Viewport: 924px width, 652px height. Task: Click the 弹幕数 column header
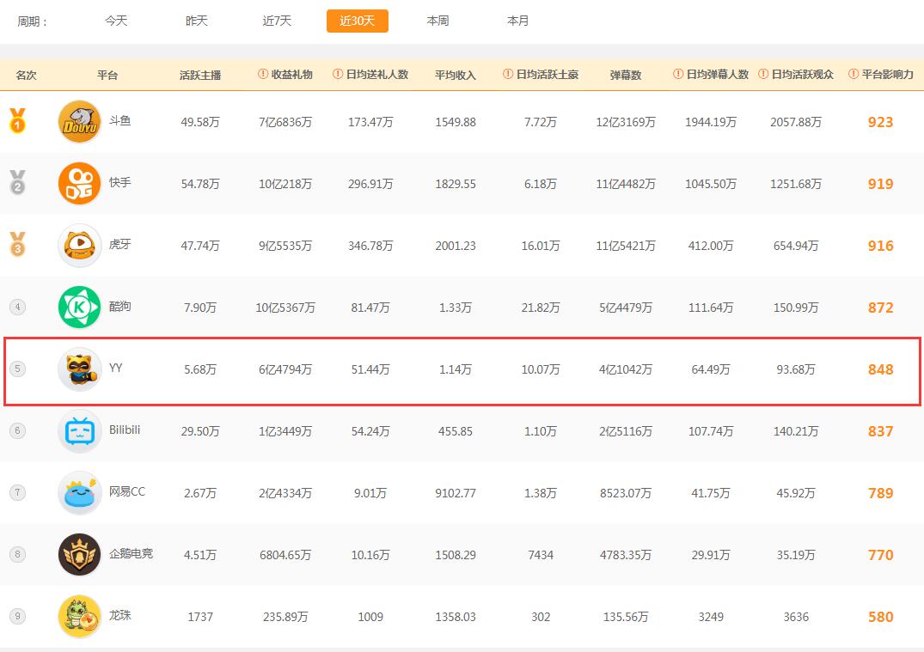tap(625, 75)
